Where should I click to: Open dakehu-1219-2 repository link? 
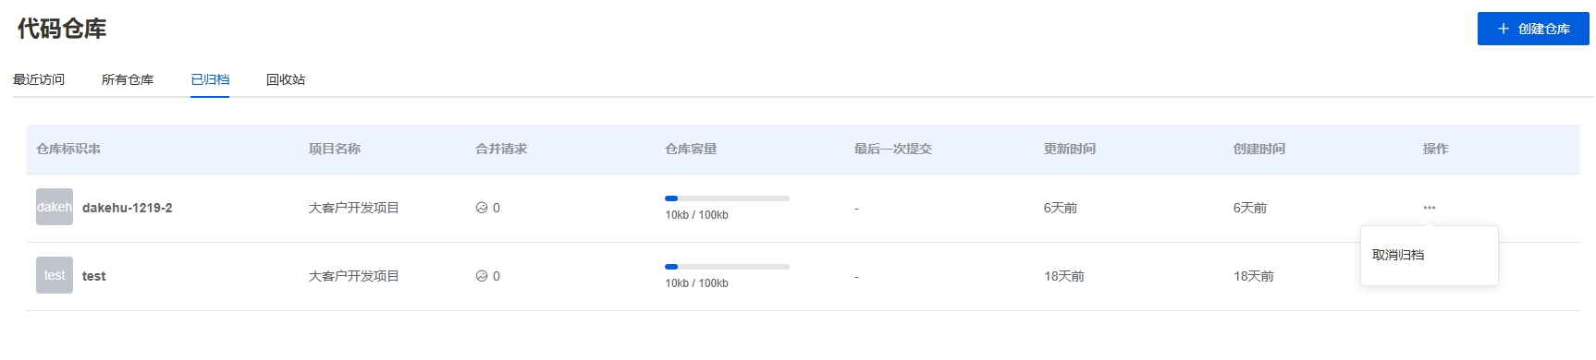point(128,208)
